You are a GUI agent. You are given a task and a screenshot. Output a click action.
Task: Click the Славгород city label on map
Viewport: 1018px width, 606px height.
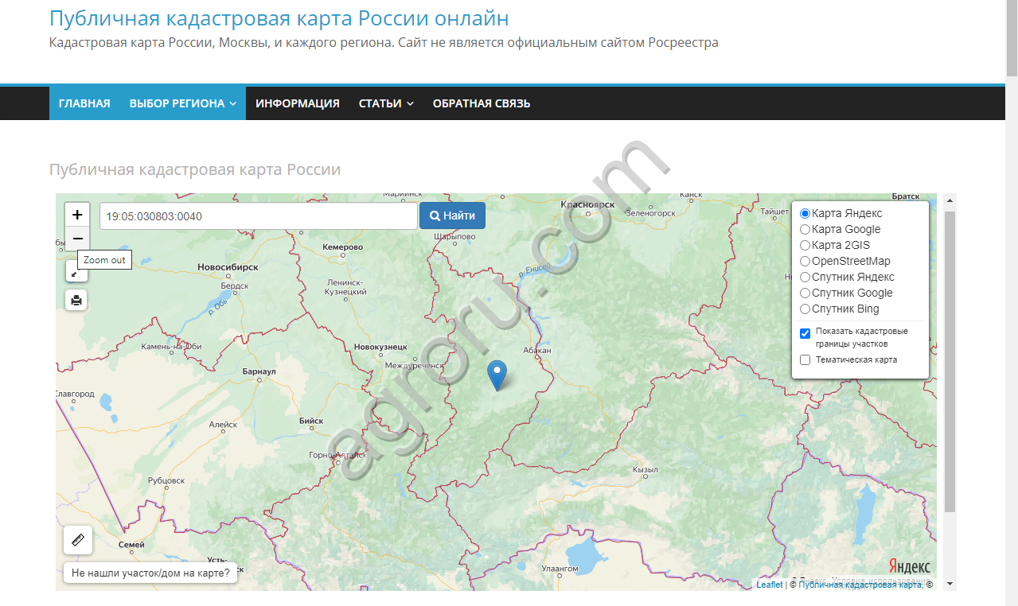point(75,394)
